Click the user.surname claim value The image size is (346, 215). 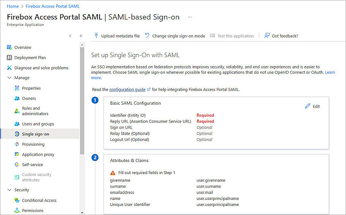click(209, 186)
